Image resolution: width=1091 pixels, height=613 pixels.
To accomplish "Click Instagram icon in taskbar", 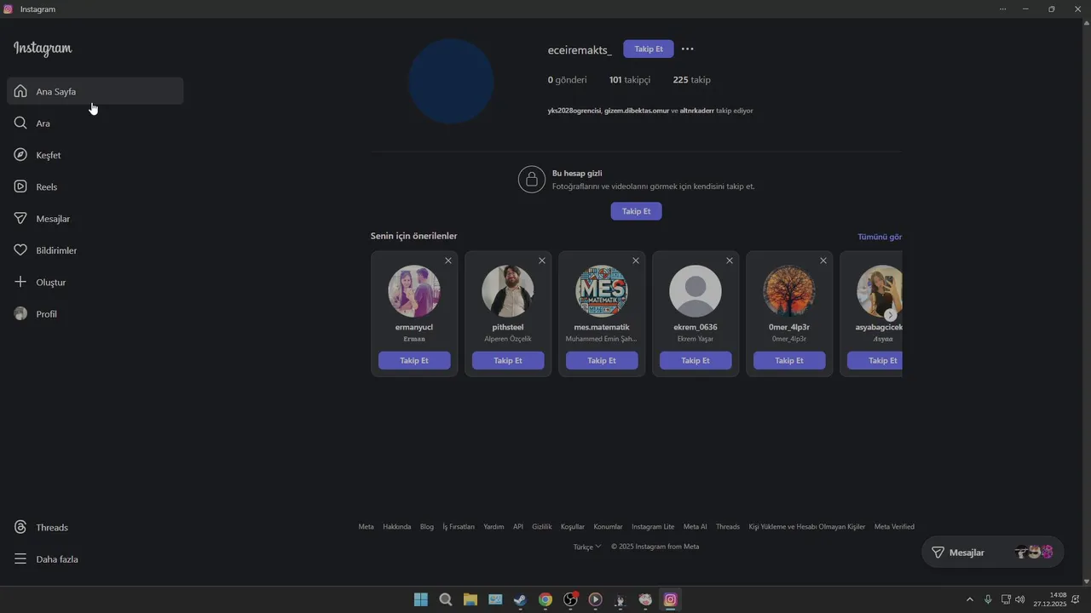I will [x=671, y=599].
